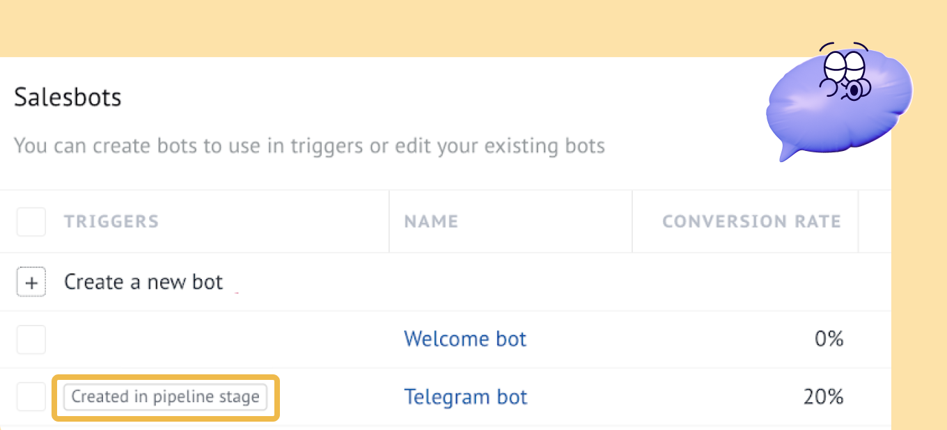The height and width of the screenshot is (430, 947).
Task: Toggle the select-all checkbox in the table header
Action: tap(31, 222)
